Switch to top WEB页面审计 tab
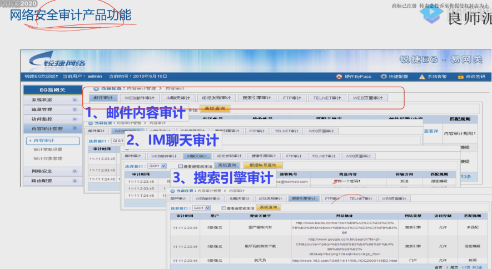Screen dimensions: 492x269 click(x=368, y=98)
